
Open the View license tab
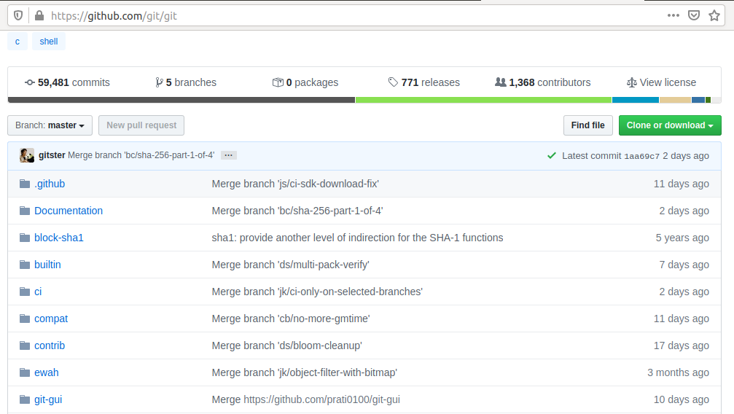click(661, 82)
